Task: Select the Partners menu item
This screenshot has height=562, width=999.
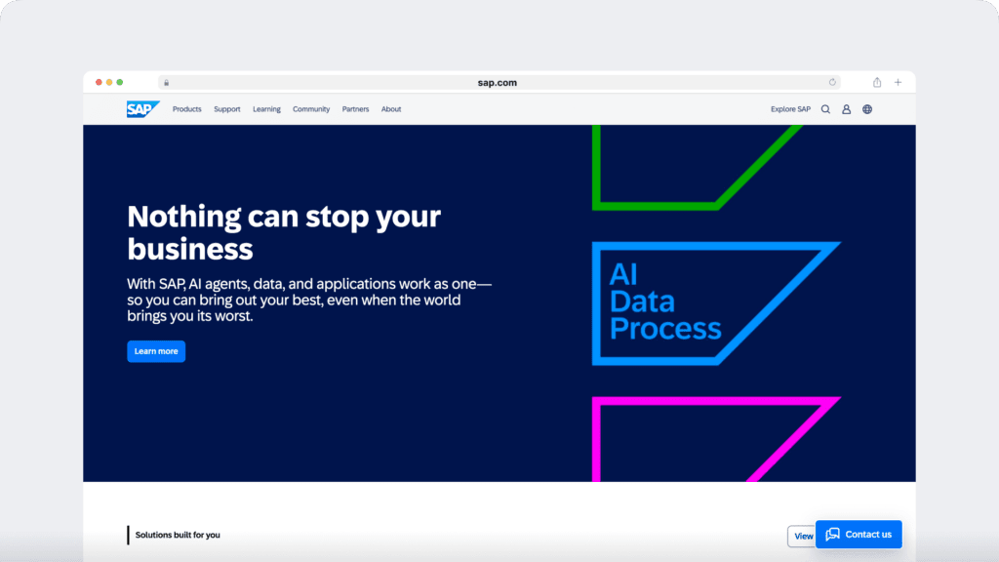Action: coord(355,109)
